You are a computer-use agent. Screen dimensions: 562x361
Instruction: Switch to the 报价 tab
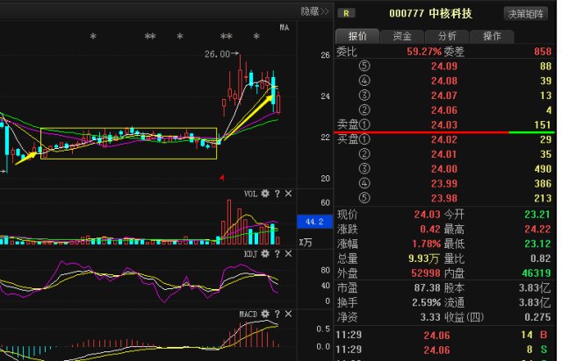coord(357,36)
